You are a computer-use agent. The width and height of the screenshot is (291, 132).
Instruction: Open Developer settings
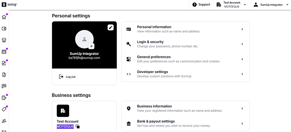[185, 74]
